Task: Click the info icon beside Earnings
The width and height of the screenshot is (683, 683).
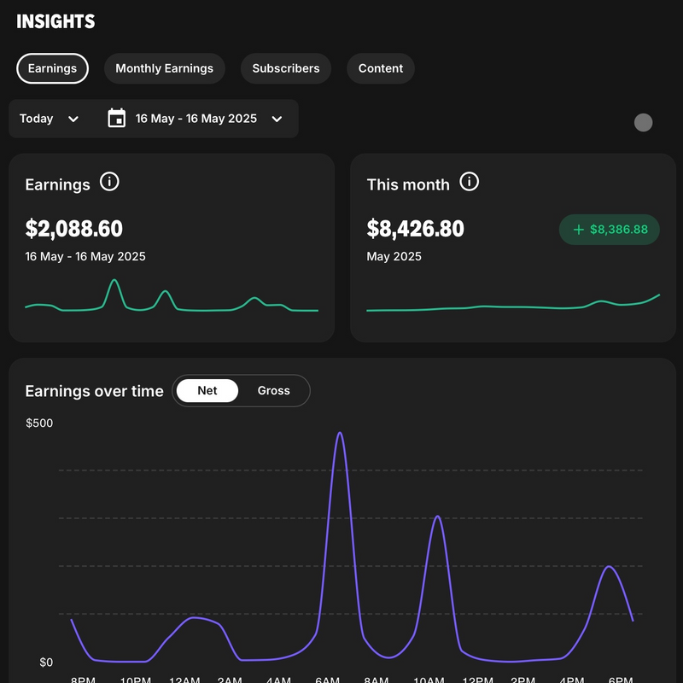Action: (109, 182)
